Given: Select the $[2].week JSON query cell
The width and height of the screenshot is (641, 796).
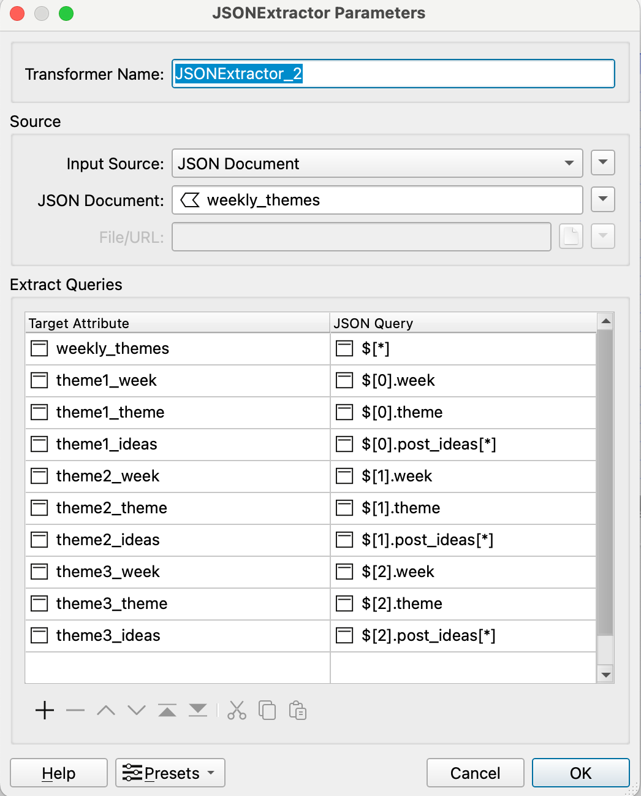Looking at the screenshot, I should pyautogui.click(x=463, y=572).
